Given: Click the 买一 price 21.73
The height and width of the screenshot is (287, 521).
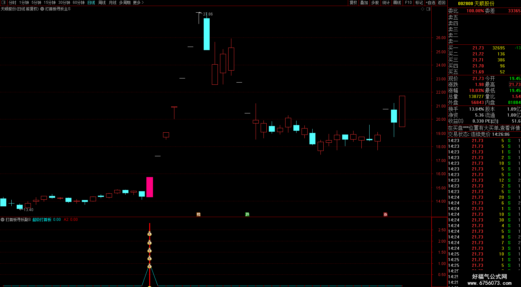Looking at the screenshot, I should [x=478, y=48].
